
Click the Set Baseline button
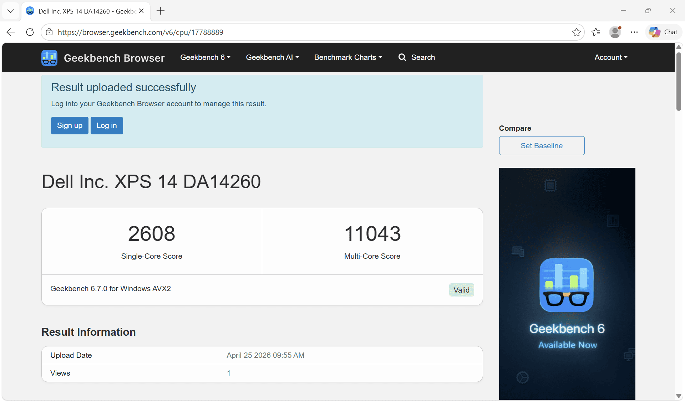pos(542,146)
